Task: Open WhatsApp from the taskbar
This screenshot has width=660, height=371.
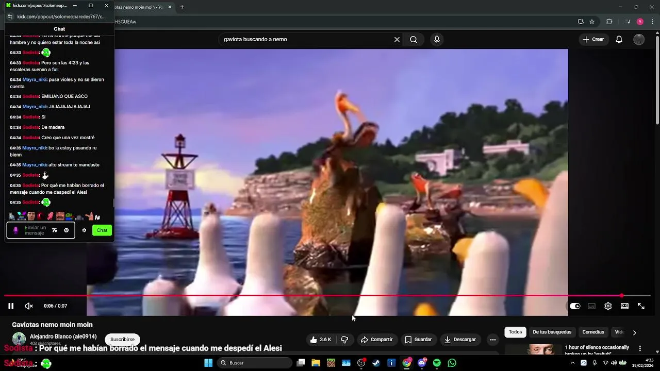Action: pos(452,363)
